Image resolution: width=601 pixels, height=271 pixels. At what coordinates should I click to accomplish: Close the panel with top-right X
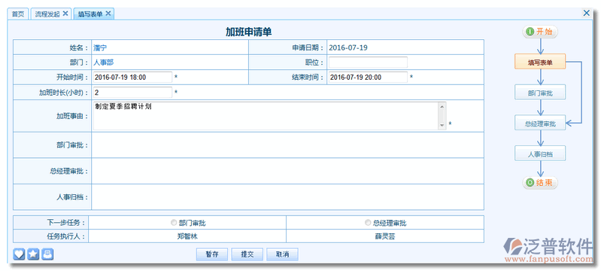point(587,13)
